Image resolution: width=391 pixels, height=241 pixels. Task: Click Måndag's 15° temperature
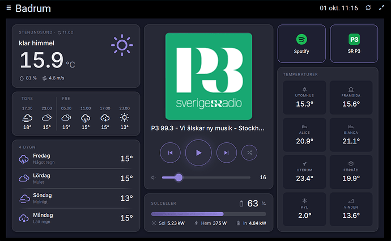[127, 218]
